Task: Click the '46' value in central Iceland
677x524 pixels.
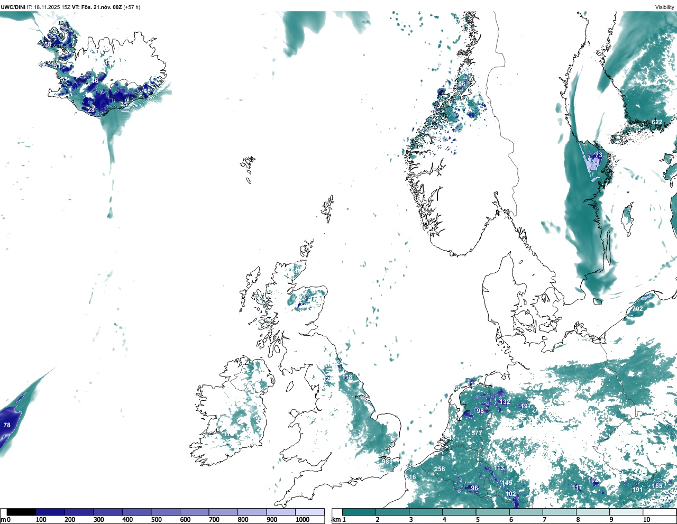Action: coord(95,81)
